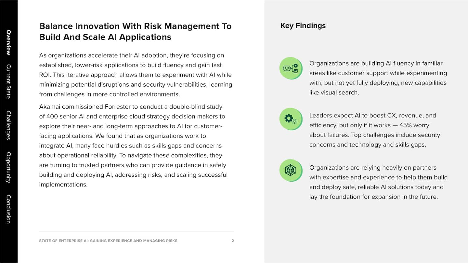Click the finding mentioning 45% worry about failures

(x=374, y=130)
